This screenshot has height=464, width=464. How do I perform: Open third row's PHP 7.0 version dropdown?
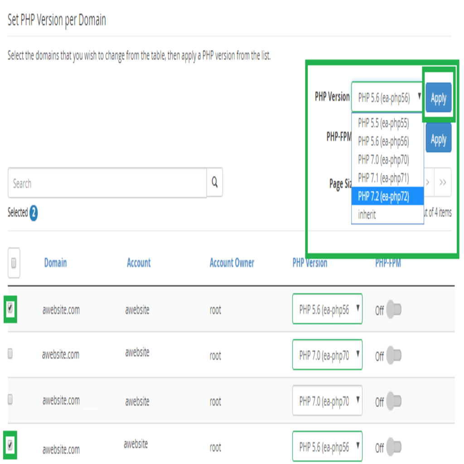point(327,401)
